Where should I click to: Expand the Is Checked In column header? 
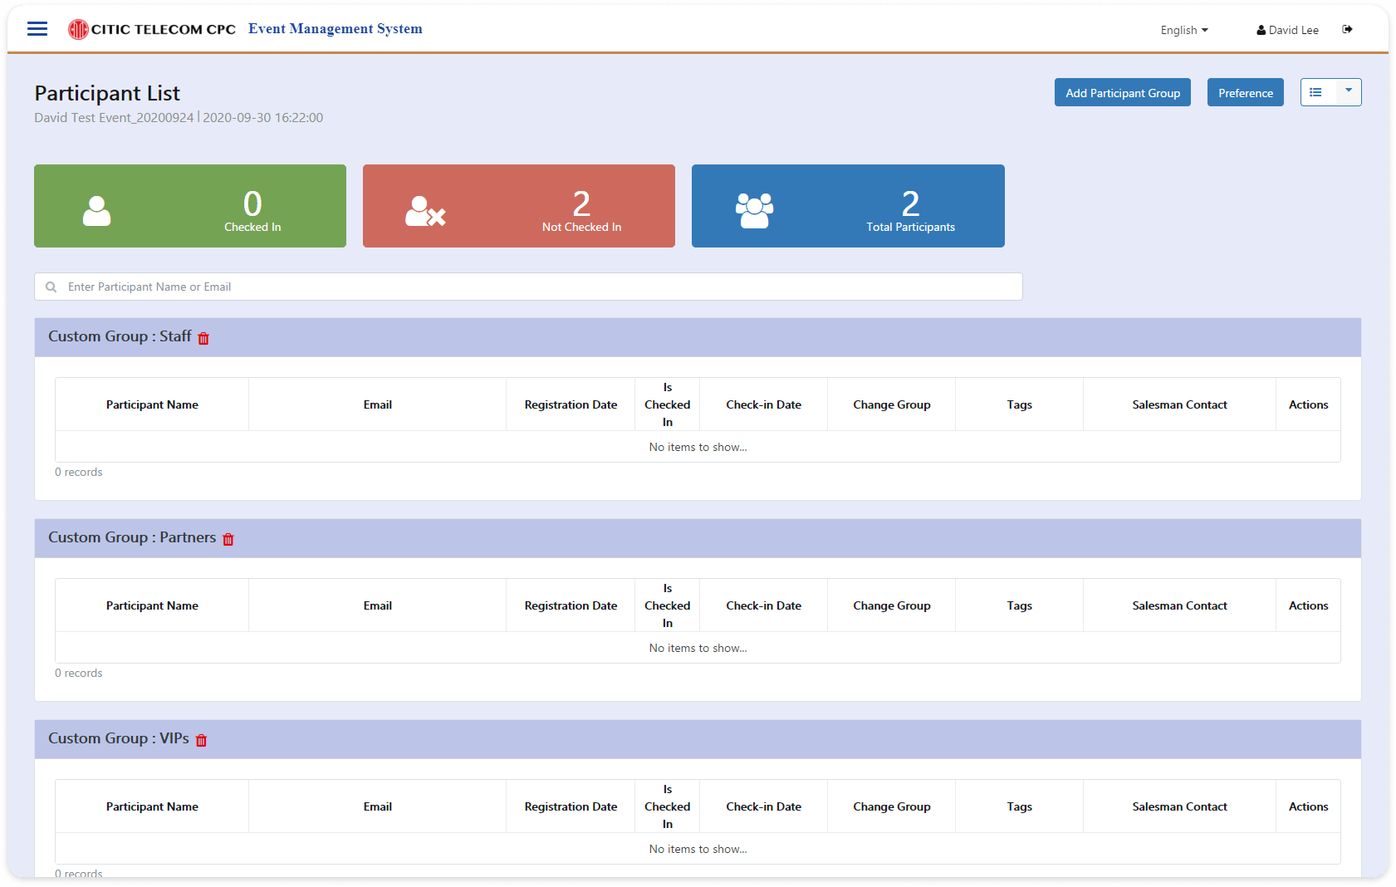(667, 404)
